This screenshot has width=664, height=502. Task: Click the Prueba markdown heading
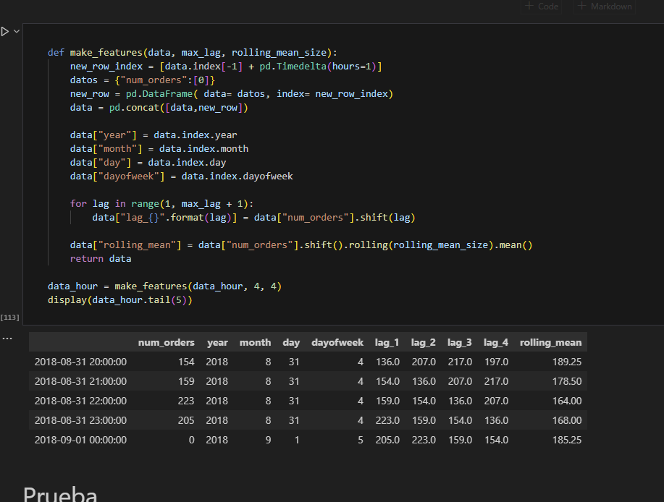tap(60, 493)
